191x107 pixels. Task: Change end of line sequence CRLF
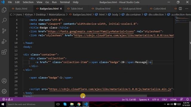coord(164,100)
